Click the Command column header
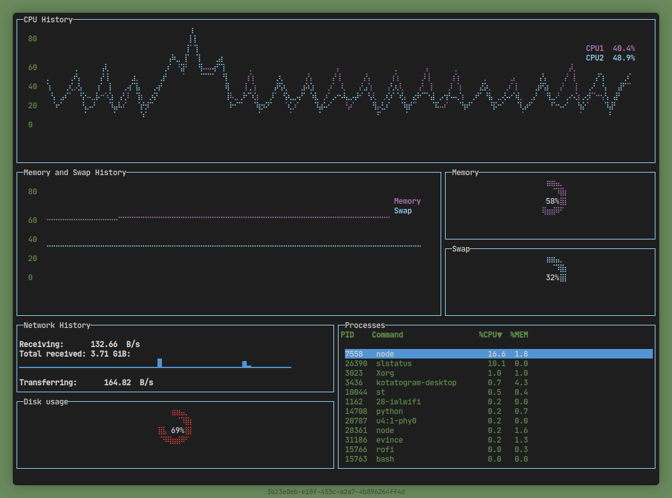The image size is (672, 498). coord(388,335)
